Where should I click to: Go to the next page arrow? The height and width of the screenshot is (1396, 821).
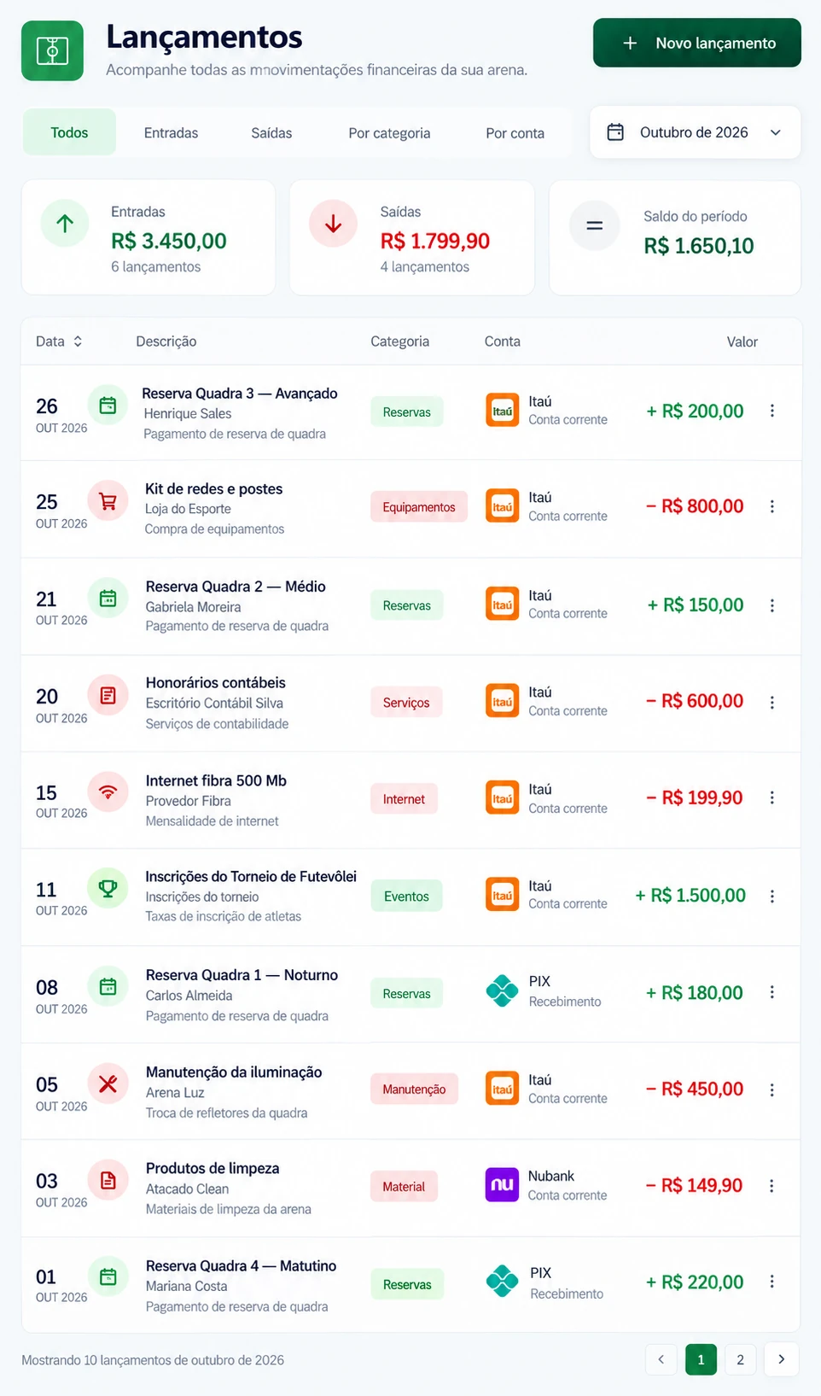point(781,1359)
